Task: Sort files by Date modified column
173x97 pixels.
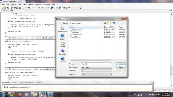Action: click(111, 27)
